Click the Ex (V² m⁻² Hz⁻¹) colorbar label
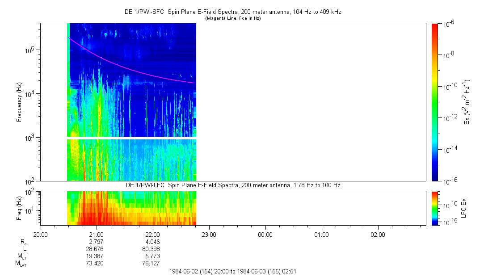Screen dimensions: 484x277 pyautogui.click(x=467, y=102)
